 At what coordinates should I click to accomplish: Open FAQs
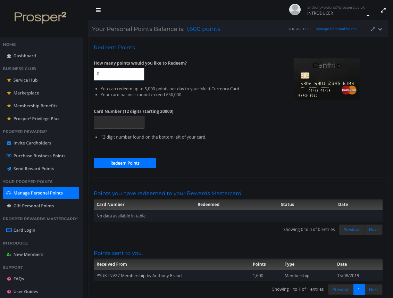pos(19,279)
